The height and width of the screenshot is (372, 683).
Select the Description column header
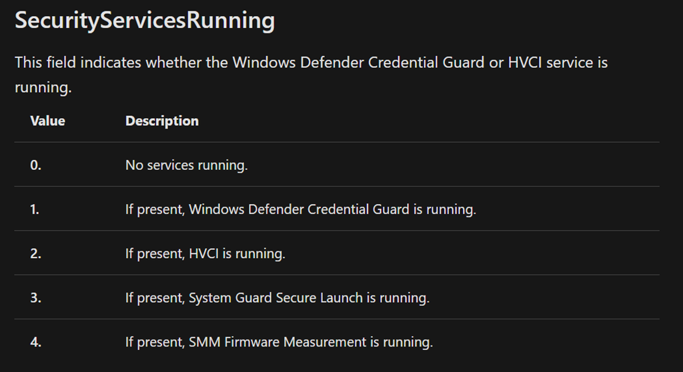(x=162, y=121)
